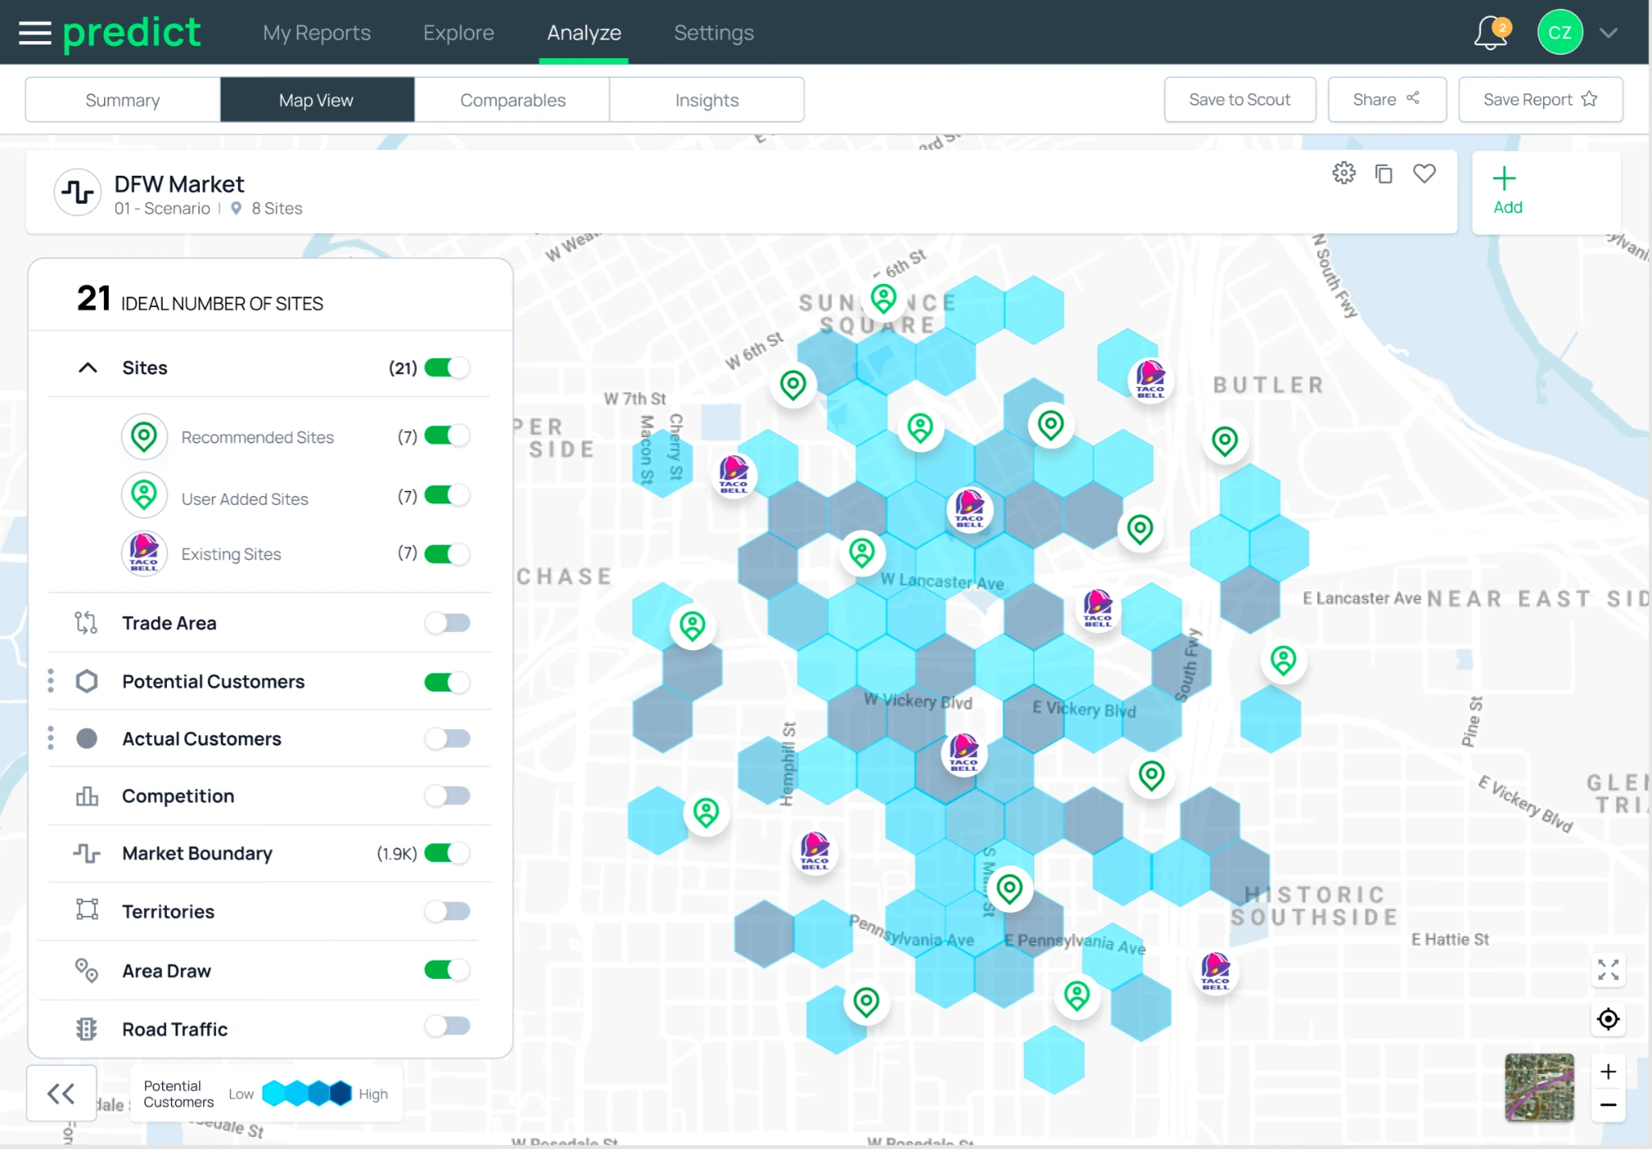This screenshot has width=1652, height=1149.
Task: Select the Taco Bell near Butler
Action: (1150, 379)
